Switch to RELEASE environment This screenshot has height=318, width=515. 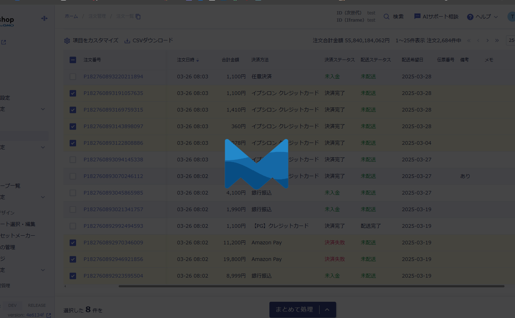pos(37,305)
